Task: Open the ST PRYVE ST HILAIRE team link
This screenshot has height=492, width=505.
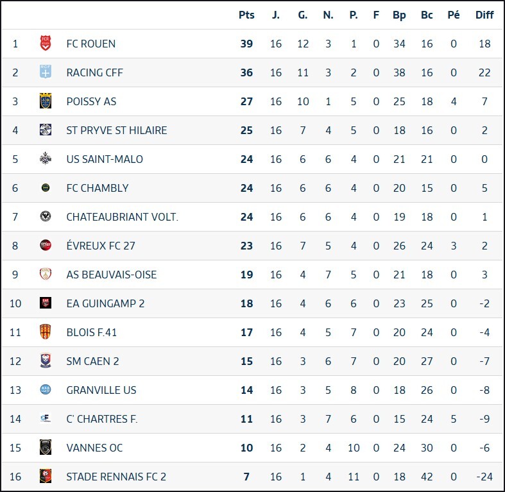Action: coord(117,130)
